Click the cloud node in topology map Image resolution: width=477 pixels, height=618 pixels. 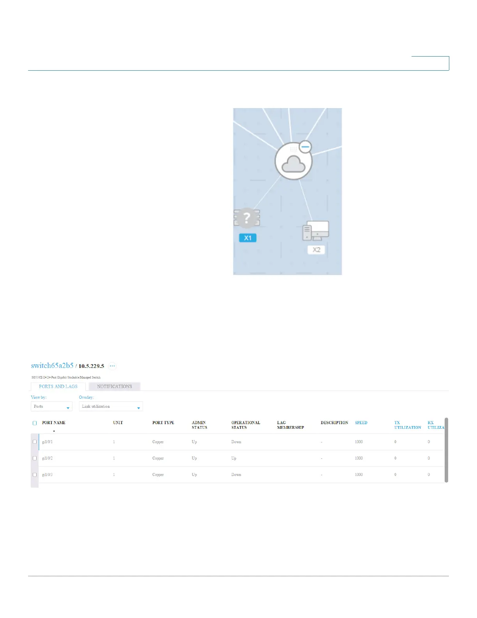293,162
